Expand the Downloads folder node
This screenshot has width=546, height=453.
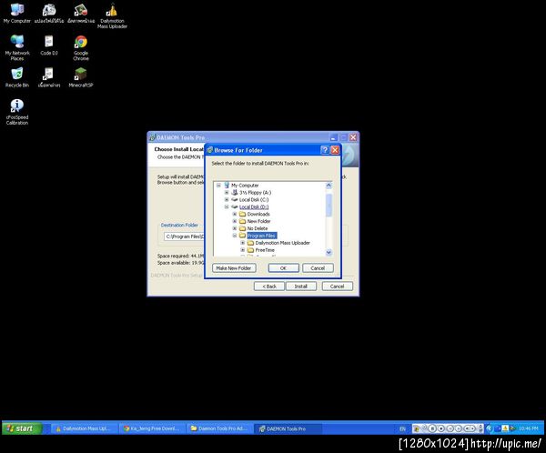pos(235,214)
